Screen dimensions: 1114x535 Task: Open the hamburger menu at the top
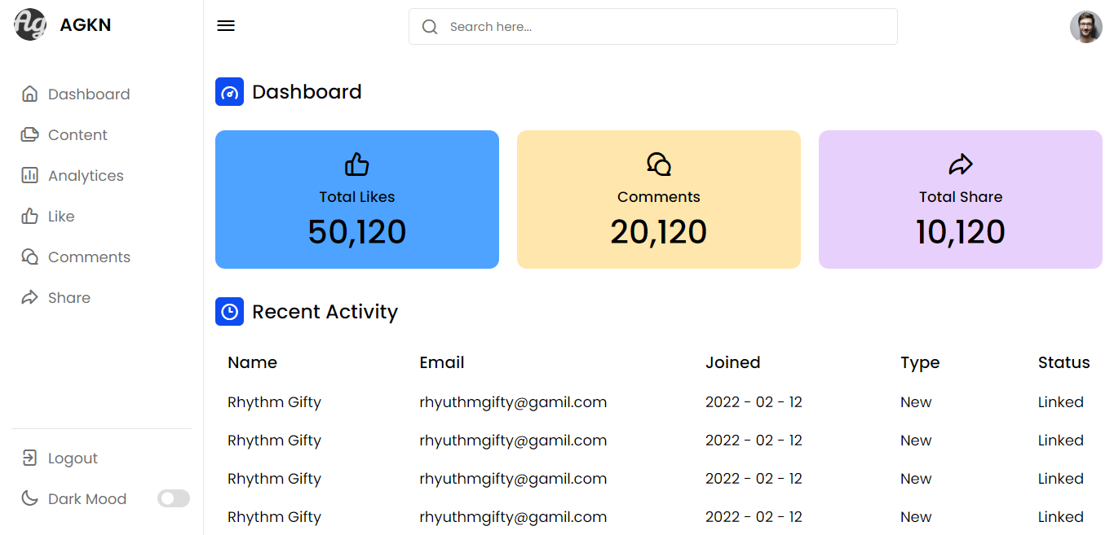pyautogui.click(x=226, y=25)
